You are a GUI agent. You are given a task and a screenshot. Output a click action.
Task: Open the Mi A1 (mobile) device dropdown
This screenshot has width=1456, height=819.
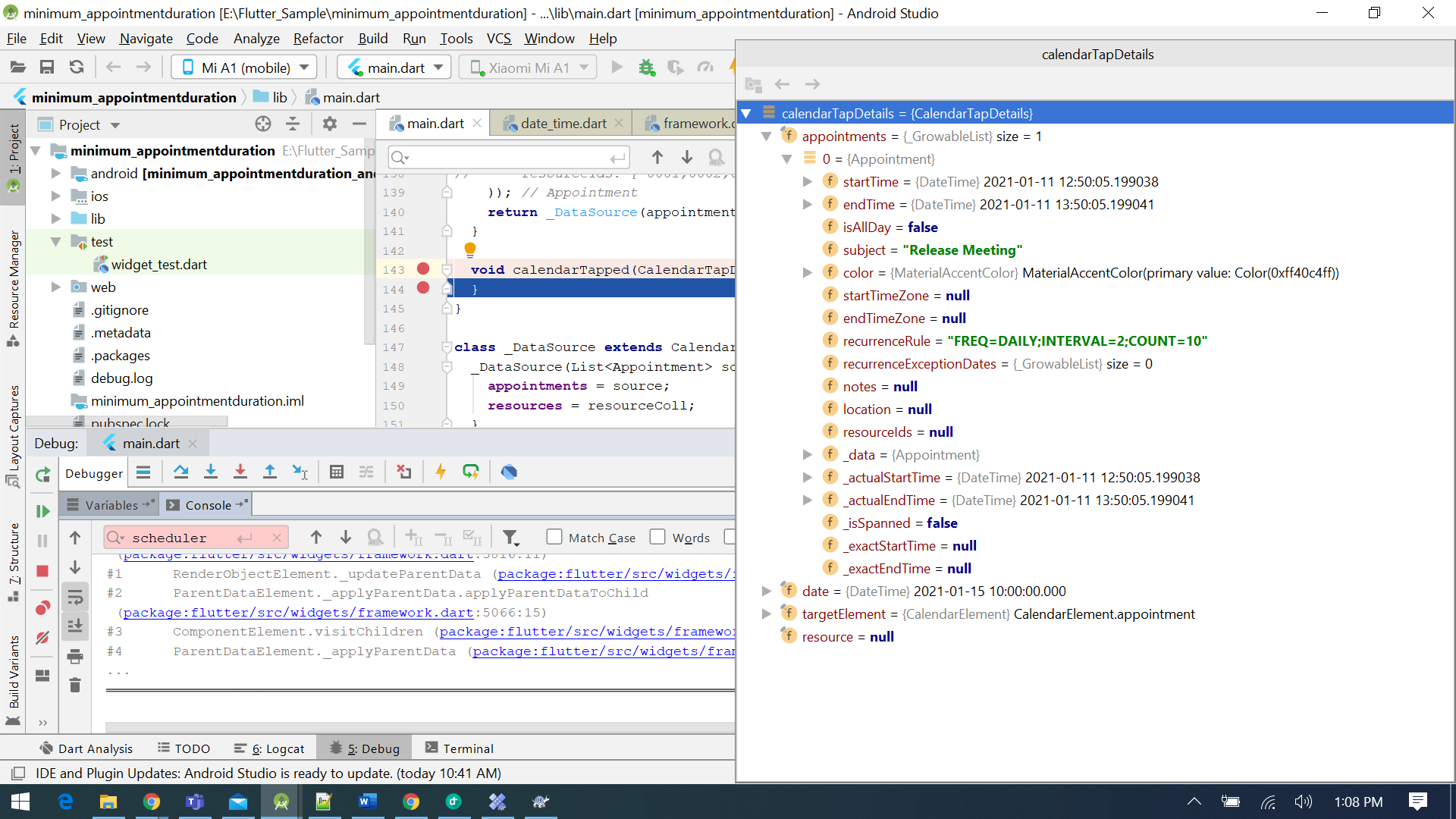pos(244,67)
